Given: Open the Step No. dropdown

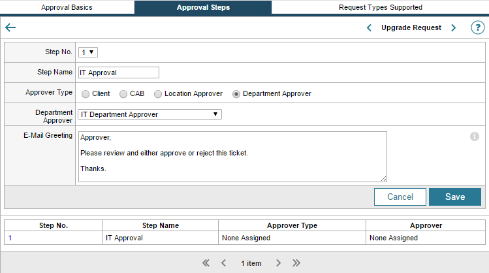Looking at the screenshot, I should tap(88, 52).
